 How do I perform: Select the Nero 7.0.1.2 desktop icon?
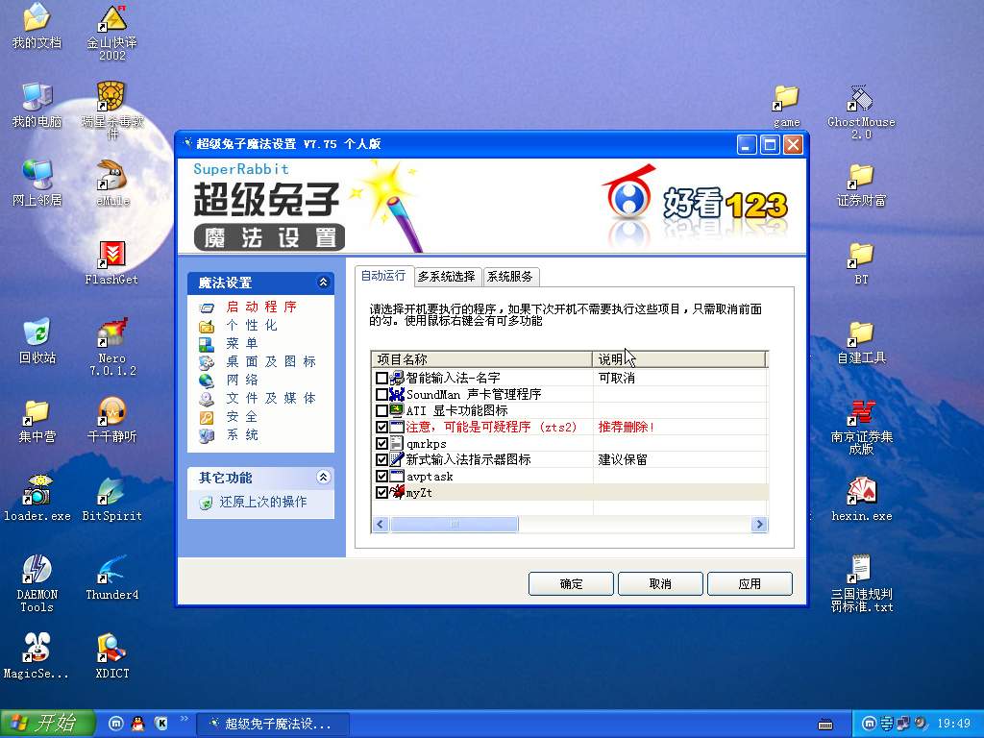(111, 346)
